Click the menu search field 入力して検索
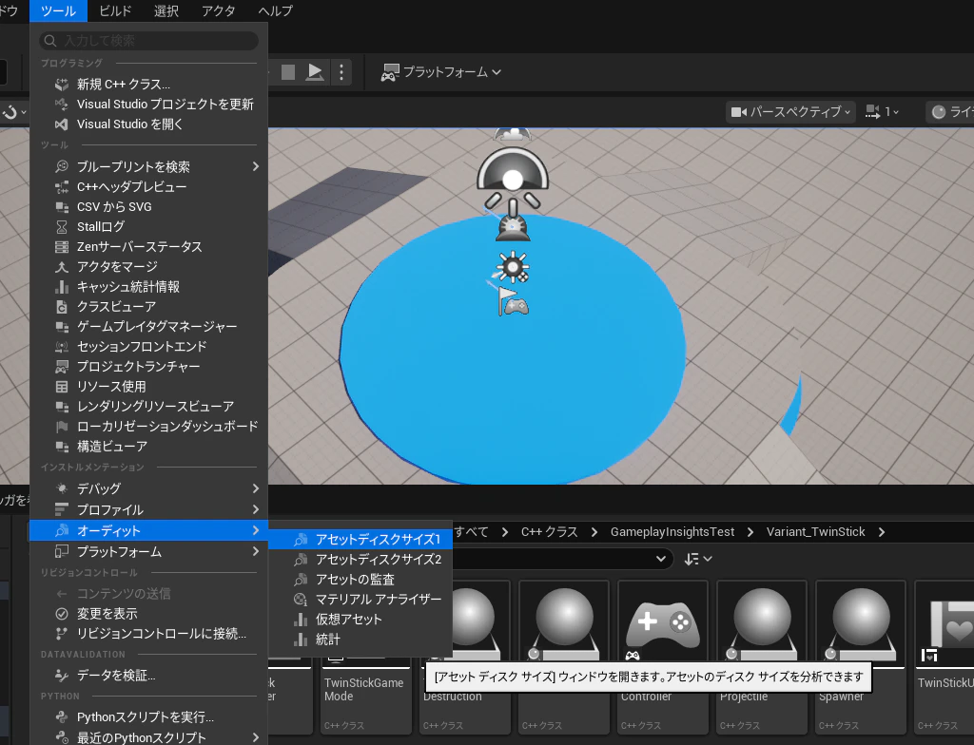This screenshot has width=974, height=745. (x=149, y=41)
